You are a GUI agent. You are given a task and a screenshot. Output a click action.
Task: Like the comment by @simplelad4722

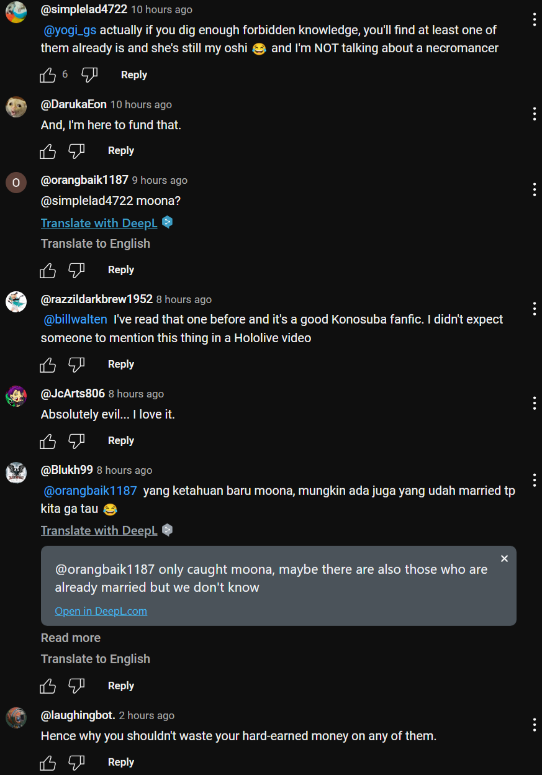48,75
